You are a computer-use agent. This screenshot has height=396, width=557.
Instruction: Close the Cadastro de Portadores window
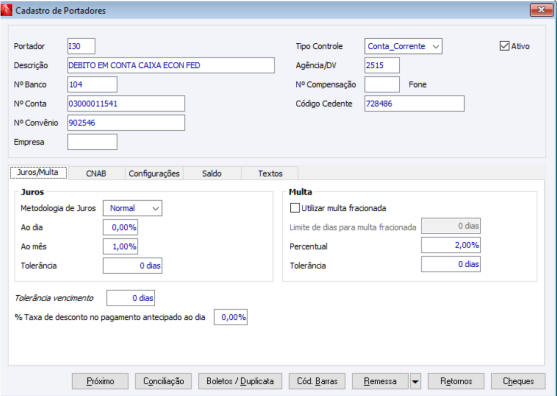pyautogui.click(x=542, y=10)
